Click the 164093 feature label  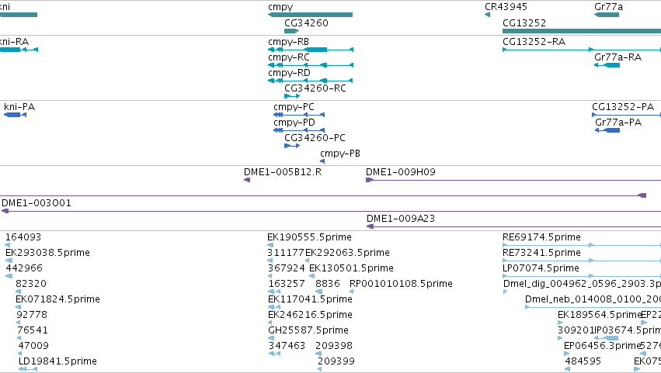(23, 237)
